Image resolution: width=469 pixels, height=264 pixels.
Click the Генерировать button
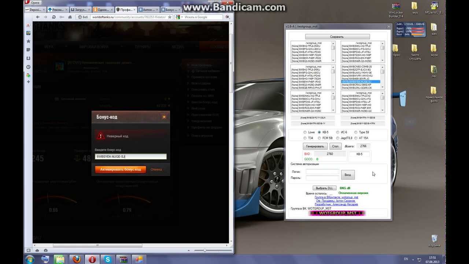point(315,146)
